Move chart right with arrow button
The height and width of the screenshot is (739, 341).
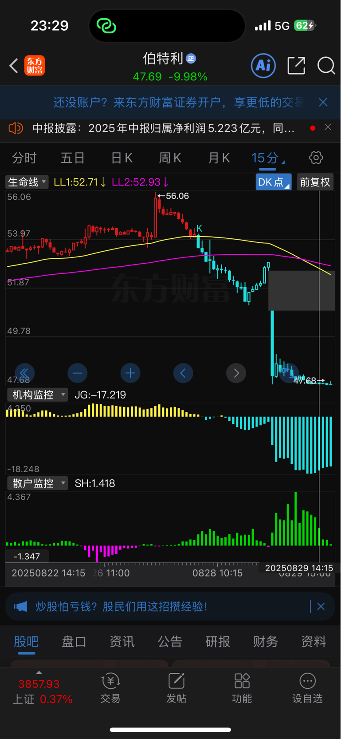pos(236,373)
